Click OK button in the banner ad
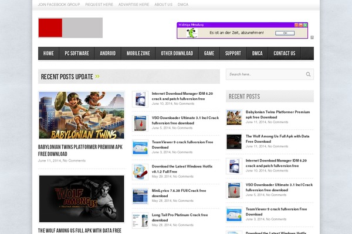The image size is (352, 234). tap(285, 33)
